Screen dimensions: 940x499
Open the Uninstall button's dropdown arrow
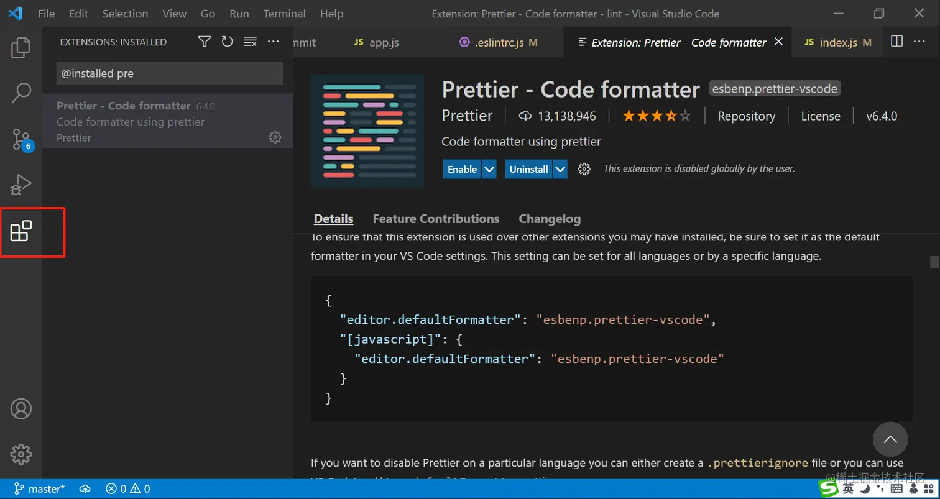(x=559, y=168)
